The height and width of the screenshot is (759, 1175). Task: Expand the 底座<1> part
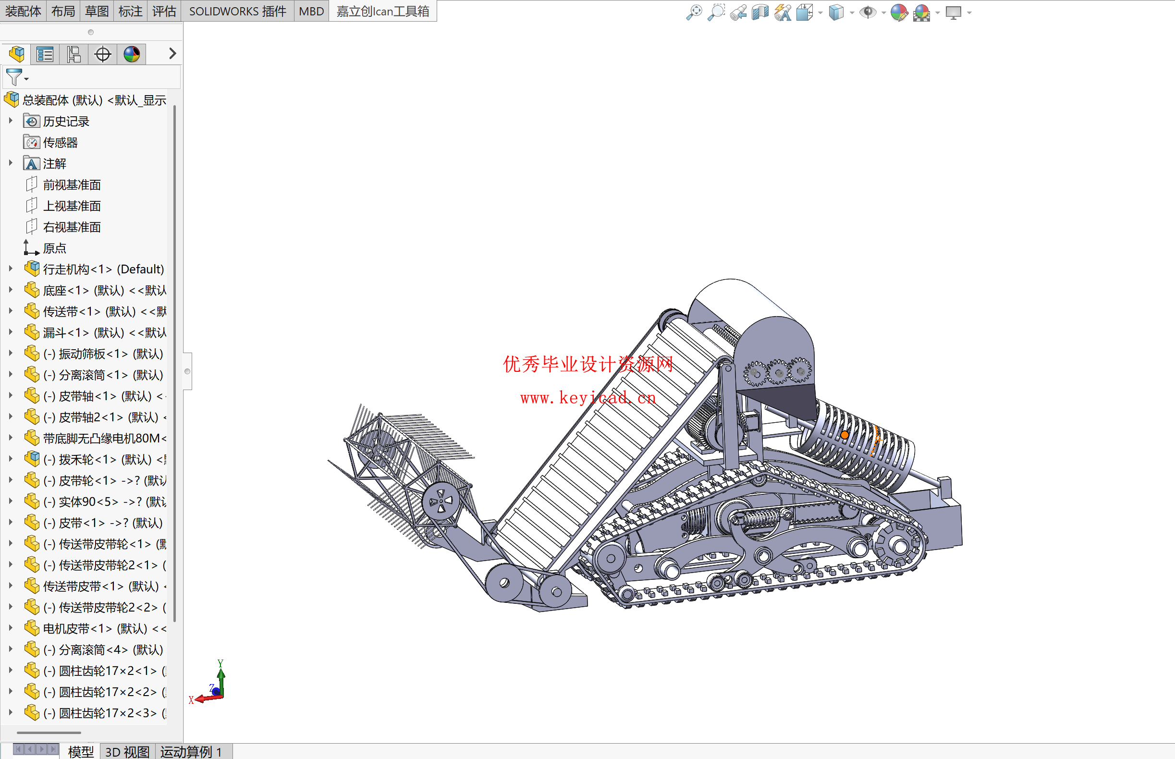pos(11,290)
